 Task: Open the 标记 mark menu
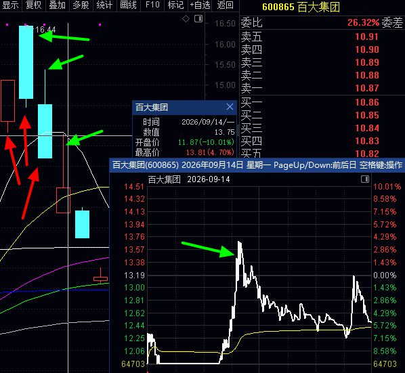click(175, 5)
